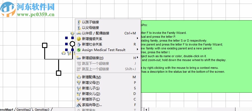Click the coffee cup icon for 新增社会关系
Viewport: 252px width, 111px height.
pyautogui.click(x=79, y=44)
